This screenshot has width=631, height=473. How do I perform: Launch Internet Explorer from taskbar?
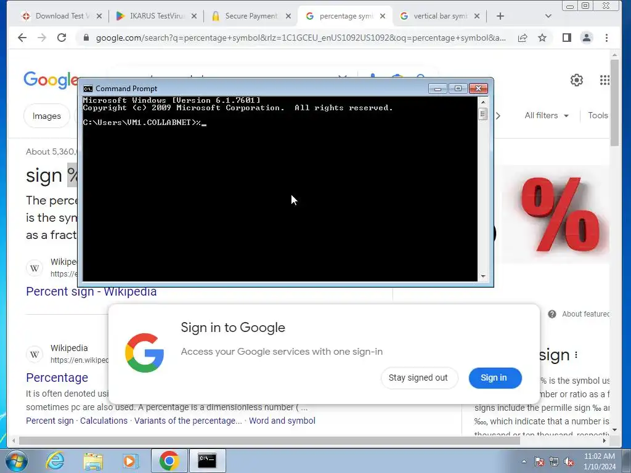tap(54, 461)
